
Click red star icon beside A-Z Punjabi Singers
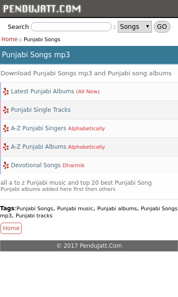(x=6, y=128)
